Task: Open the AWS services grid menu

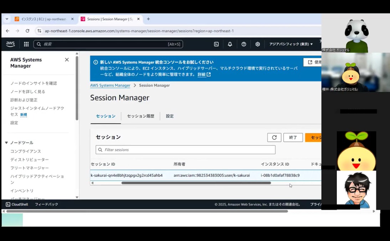Action: click(x=26, y=44)
